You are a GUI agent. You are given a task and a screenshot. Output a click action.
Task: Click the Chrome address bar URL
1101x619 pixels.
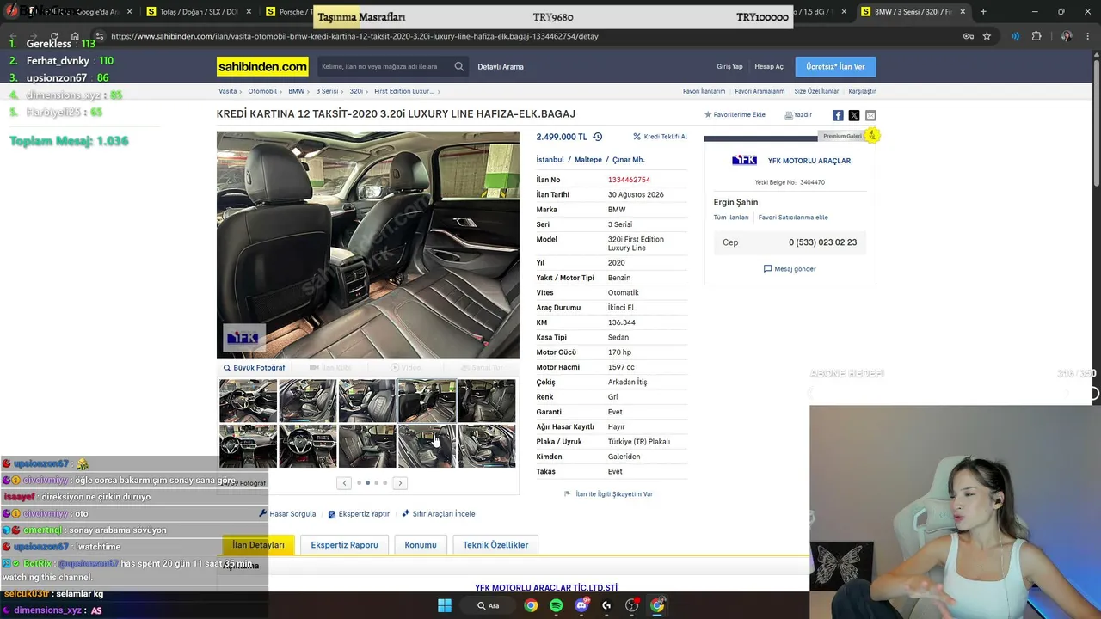[354, 36]
